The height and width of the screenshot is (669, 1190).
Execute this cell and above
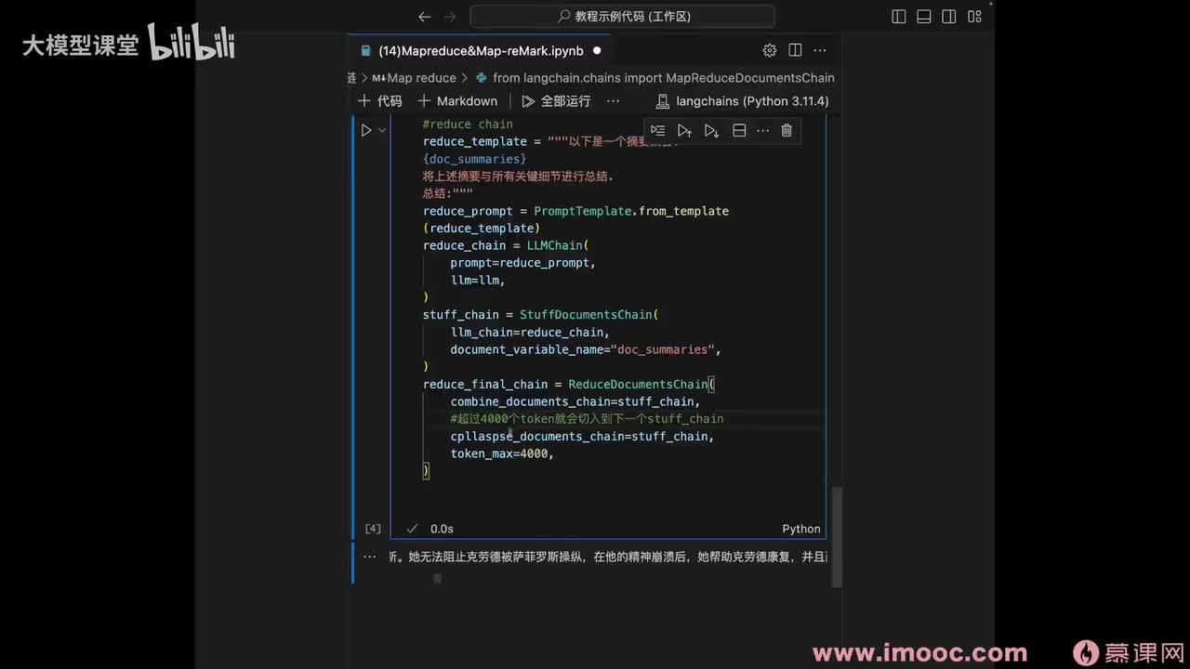[684, 131]
